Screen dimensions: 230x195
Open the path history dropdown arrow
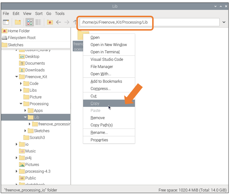(224, 22)
